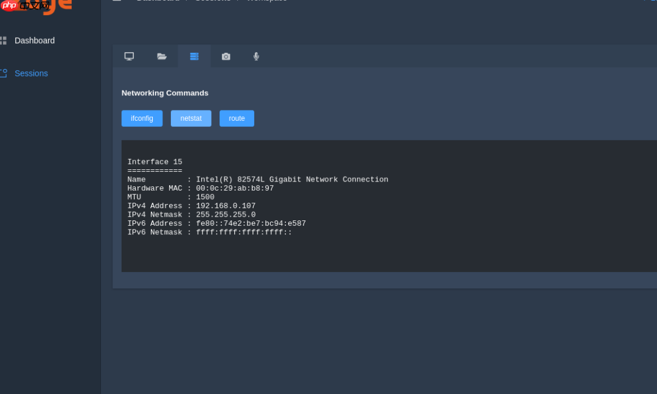The height and width of the screenshot is (394, 657).
Task: Click the IPv6 Address fe80 output line
Action: pos(217,223)
